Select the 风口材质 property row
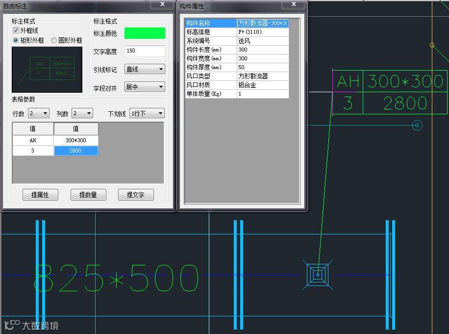The height and width of the screenshot is (334, 449). coord(237,85)
